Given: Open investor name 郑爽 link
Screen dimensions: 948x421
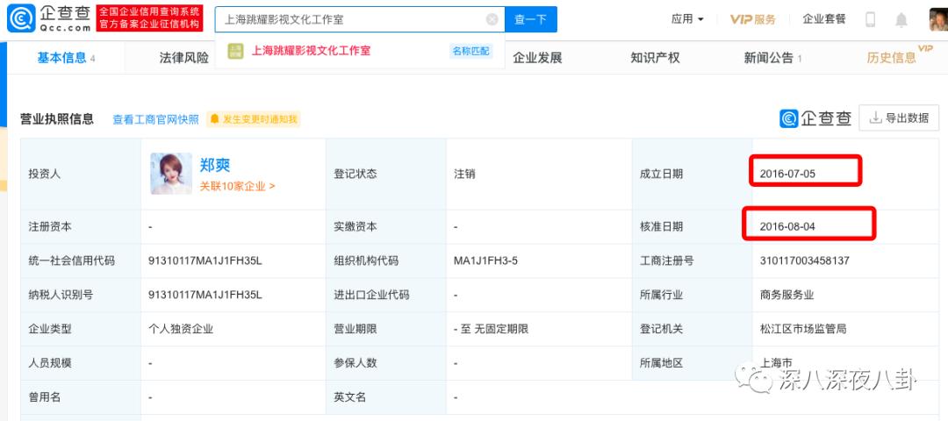Looking at the screenshot, I should tap(215, 165).
